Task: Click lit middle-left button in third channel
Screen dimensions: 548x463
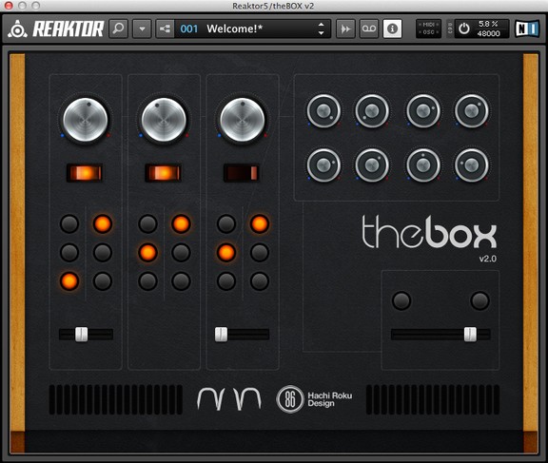Action: click(x=226, y=253)
